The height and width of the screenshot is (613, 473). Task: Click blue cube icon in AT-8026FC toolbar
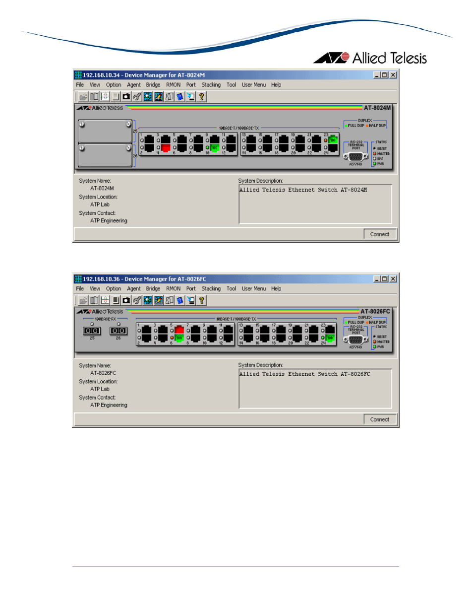pos(180,300)
